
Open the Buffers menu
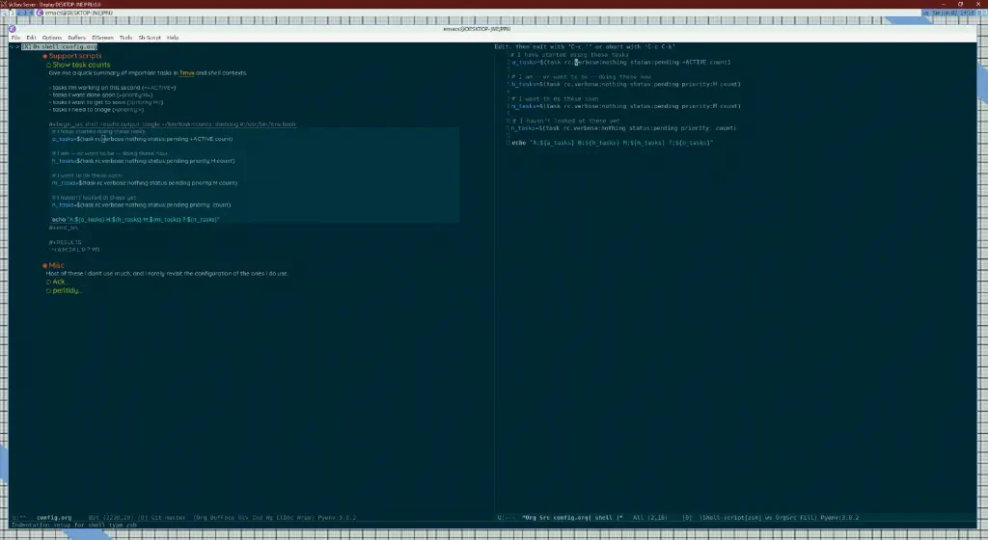pyautogui.click(x=76, y=38)
